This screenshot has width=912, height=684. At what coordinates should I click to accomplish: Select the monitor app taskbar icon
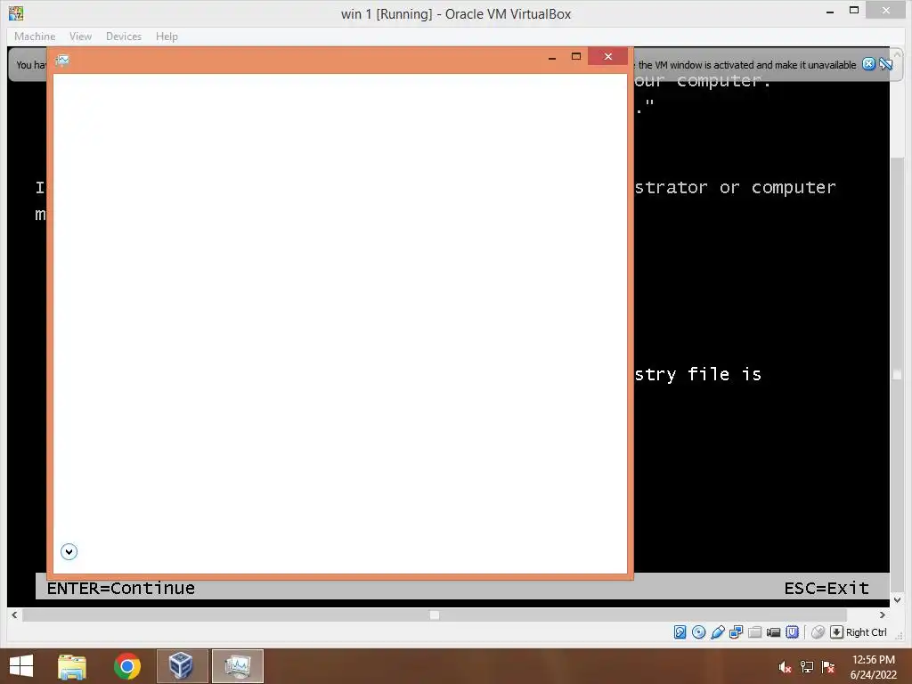click(237, 666)
